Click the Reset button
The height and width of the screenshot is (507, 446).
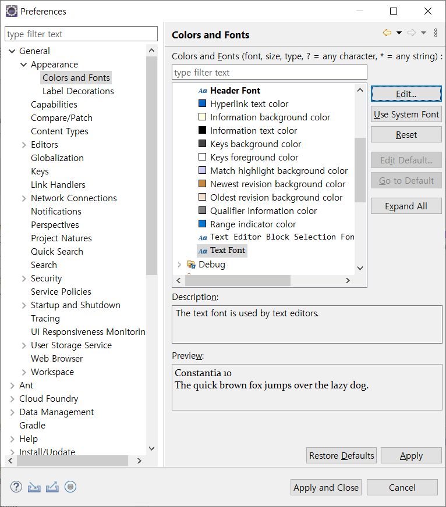(x=406, y=134)
